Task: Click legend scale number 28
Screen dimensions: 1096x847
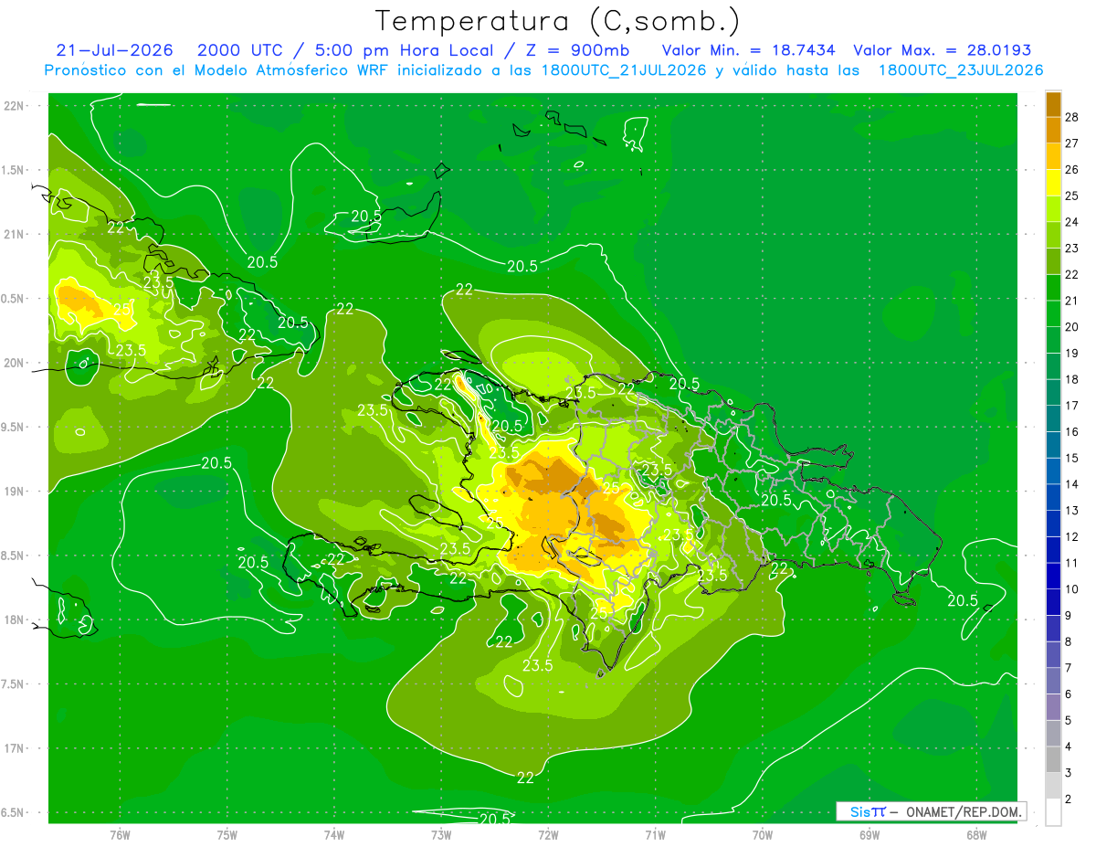Action: coord(1072,117)
